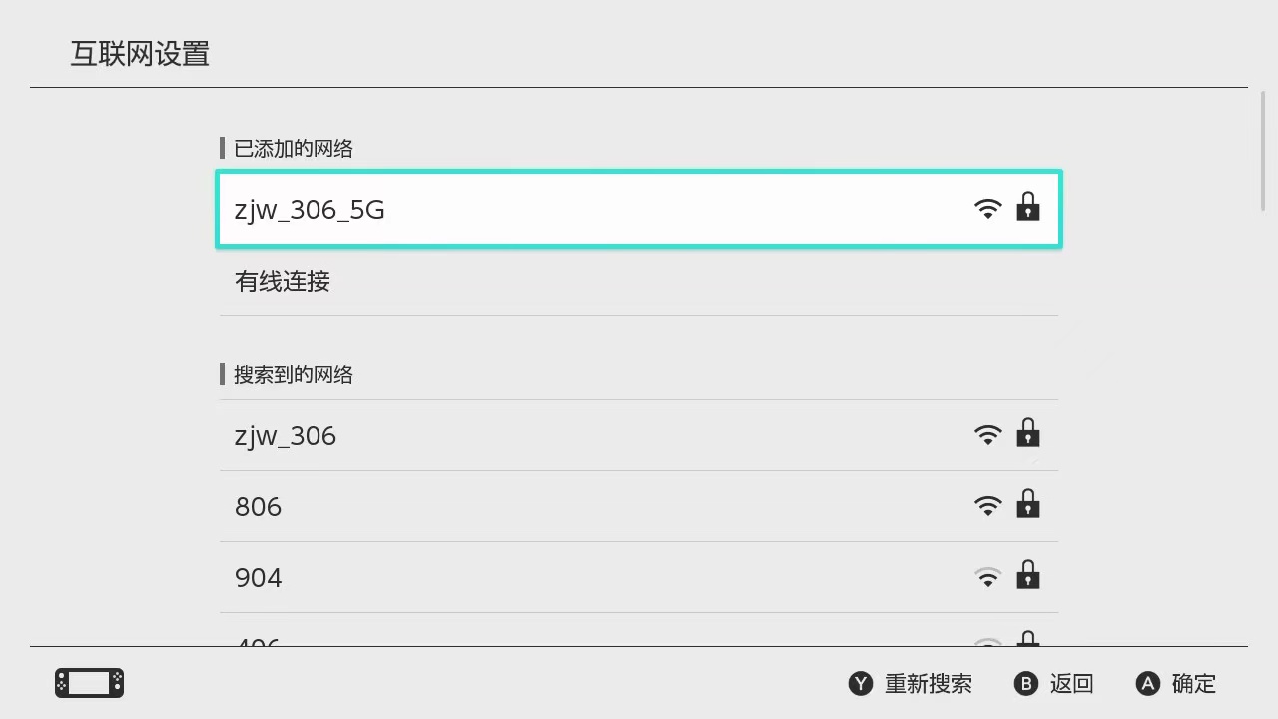Click the weak Wi-Fi signal icon for 904
The width and height of the screenshot is (1278, 719).
point(987,577)
